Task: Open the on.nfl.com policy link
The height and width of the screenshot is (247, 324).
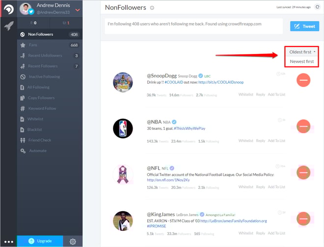Action: coord(168,180)
